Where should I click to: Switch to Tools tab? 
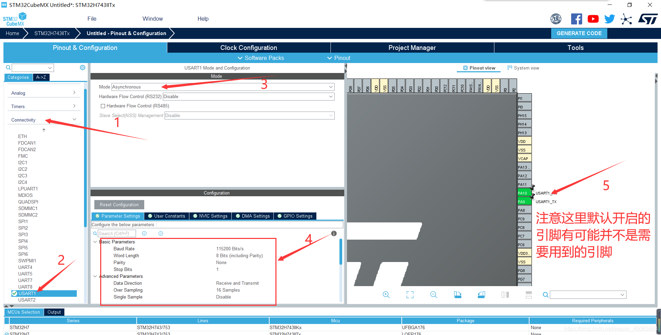[576, 48]
